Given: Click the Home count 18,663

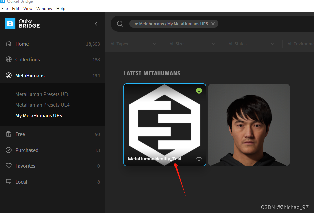Looking at the screenshot, I should 93,44.
